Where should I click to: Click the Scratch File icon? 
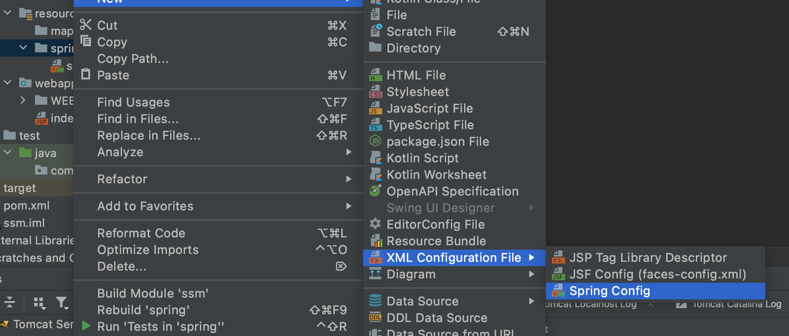pyautogui.click(x=376, y=31)
